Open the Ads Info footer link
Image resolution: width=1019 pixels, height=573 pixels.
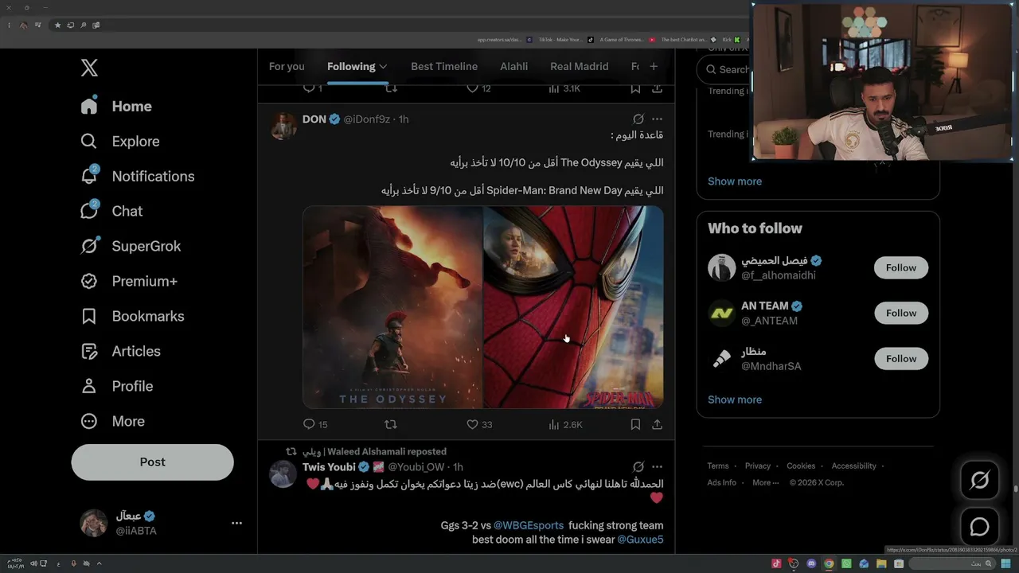click(722, 483)
